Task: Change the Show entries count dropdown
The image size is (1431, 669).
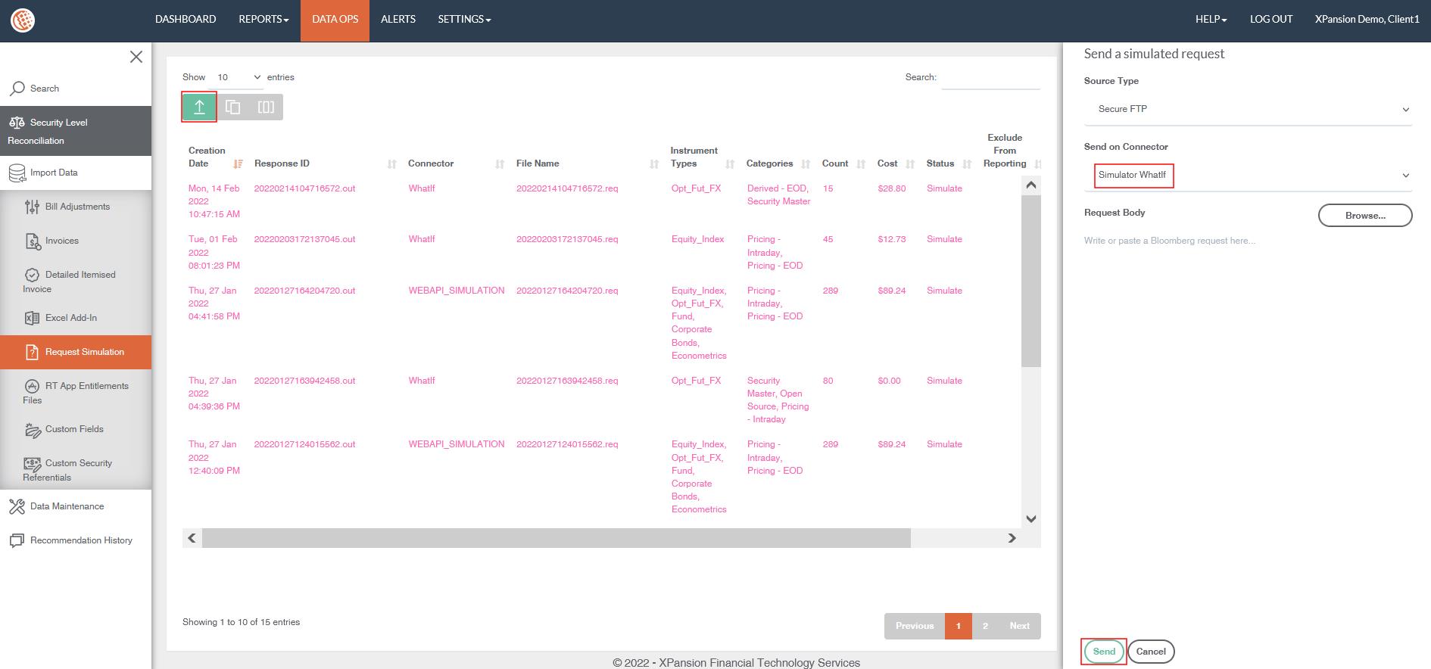Action: coord(238,77)
